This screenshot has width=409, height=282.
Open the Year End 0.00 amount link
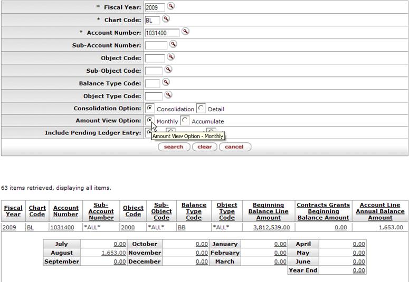(359, 270)
